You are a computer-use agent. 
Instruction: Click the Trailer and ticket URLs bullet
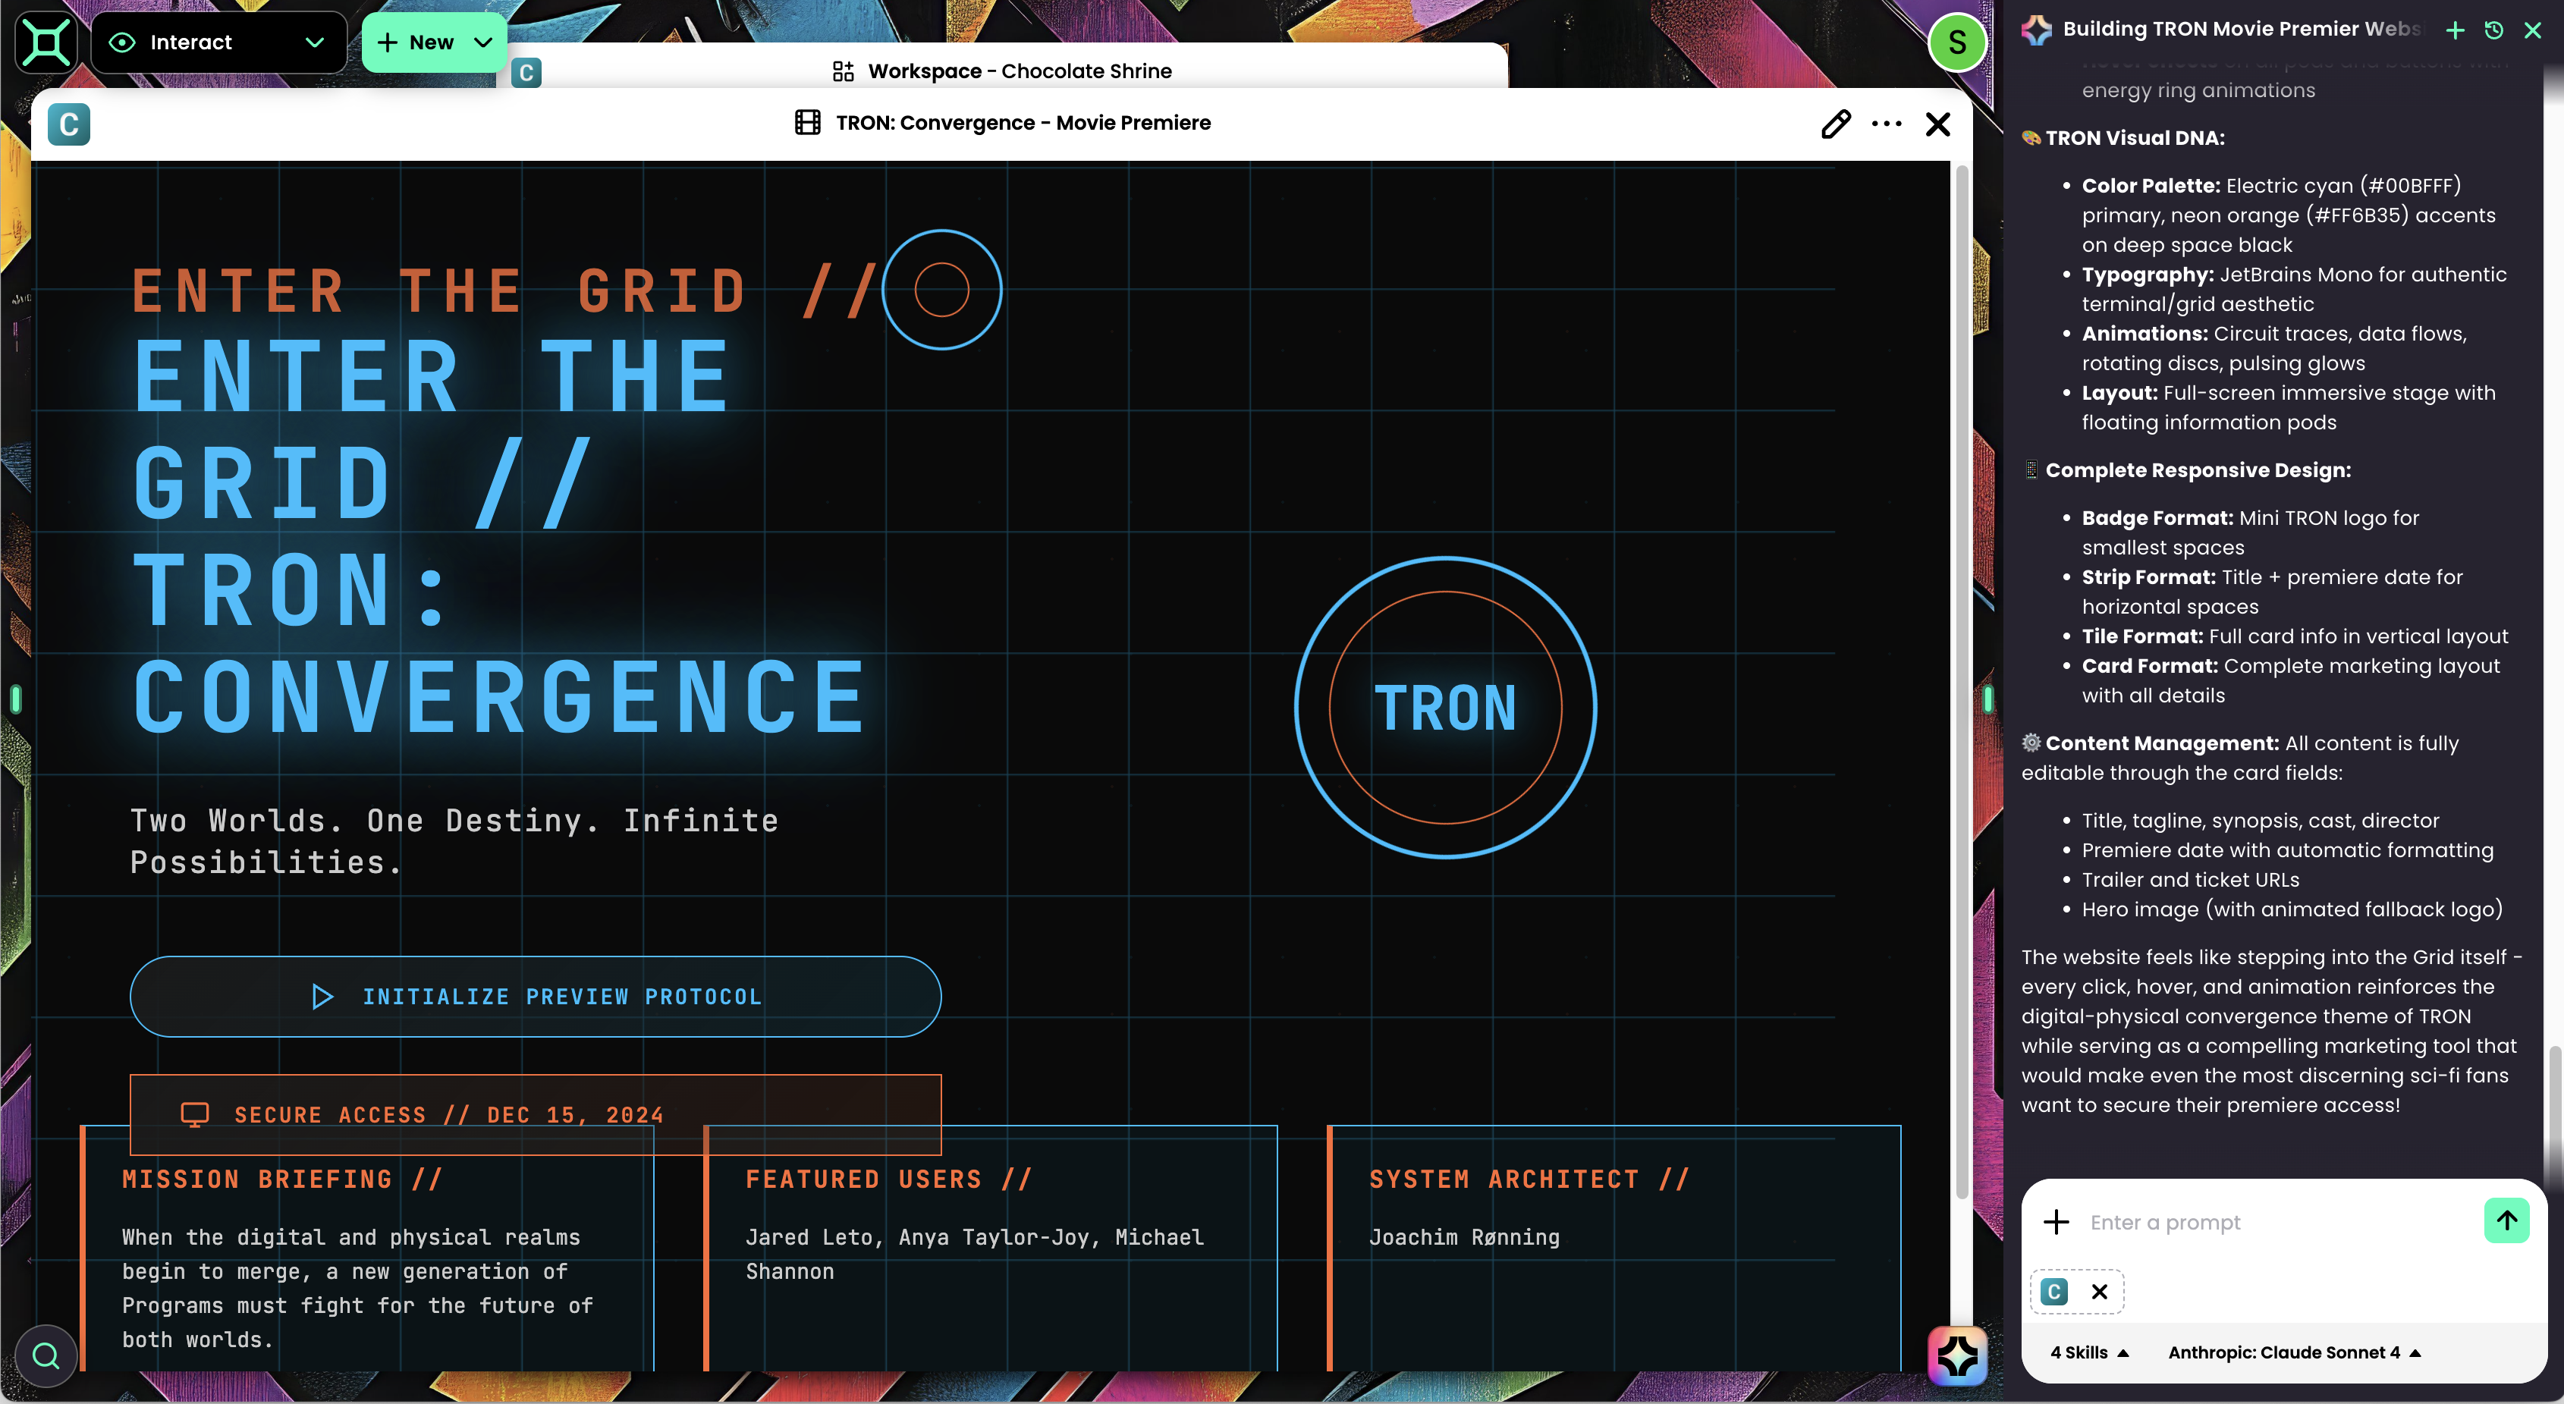(2190, 880)
